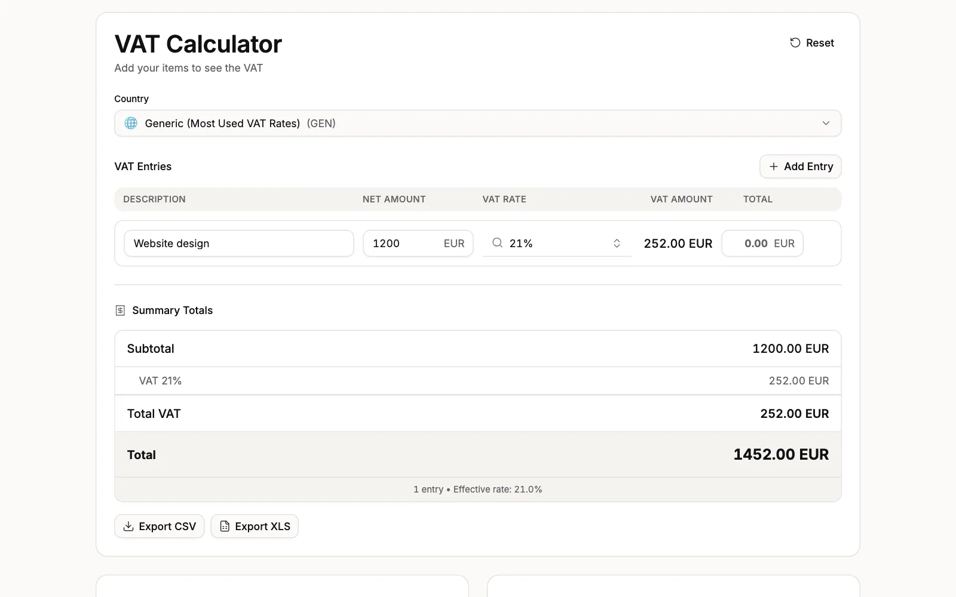The image size is (956, 597).
Task: Open the 21% VAT rate up-down selector
Action: pyautogui.click(x=617, y=243)
